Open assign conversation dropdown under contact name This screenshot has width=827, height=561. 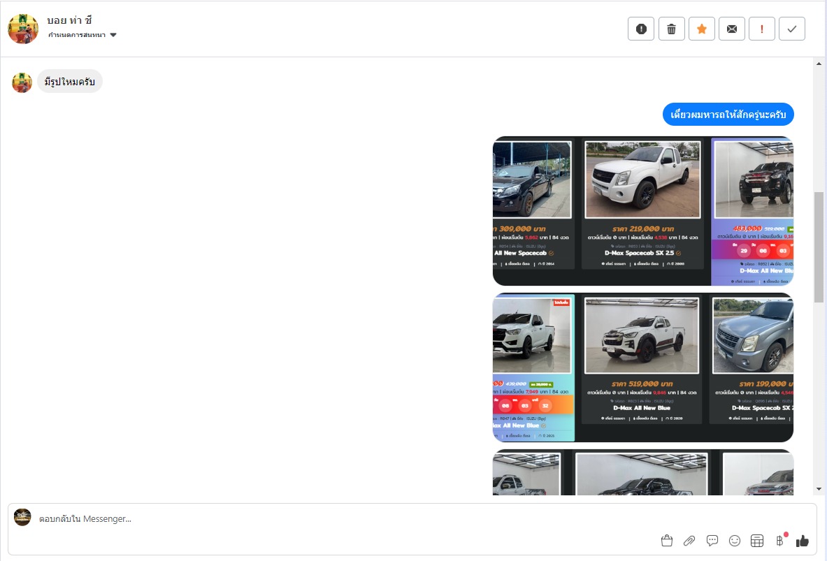click(82, 36)
